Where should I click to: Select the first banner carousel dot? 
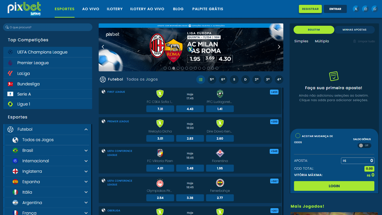165,68
